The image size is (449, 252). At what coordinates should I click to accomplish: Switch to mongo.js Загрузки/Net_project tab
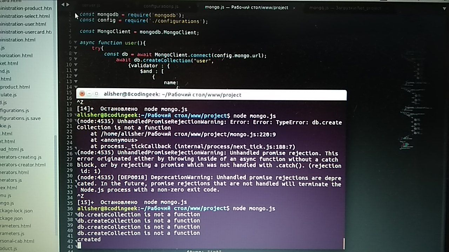(345, 8)
